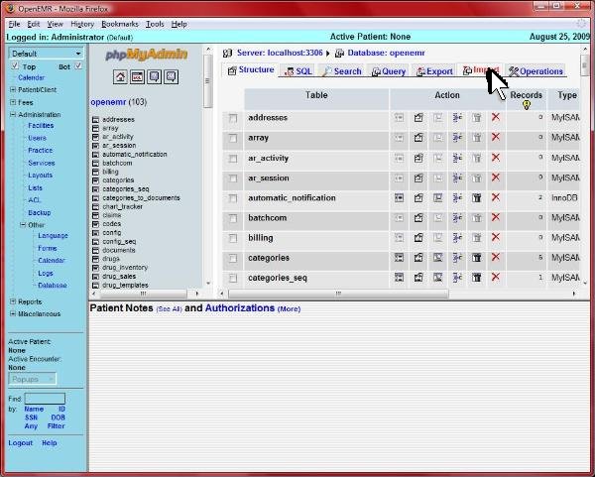Screen dimensions: 595x477
Task: Click the Empty trash icon for categories
Action: 476,258
